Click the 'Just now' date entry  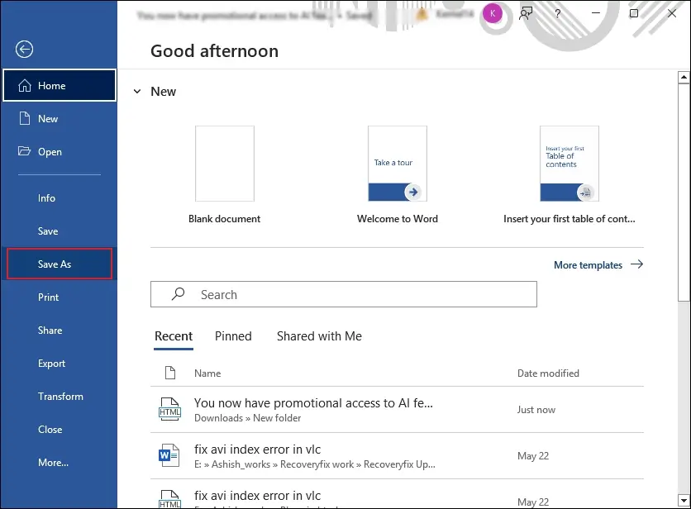coord(536,410)
